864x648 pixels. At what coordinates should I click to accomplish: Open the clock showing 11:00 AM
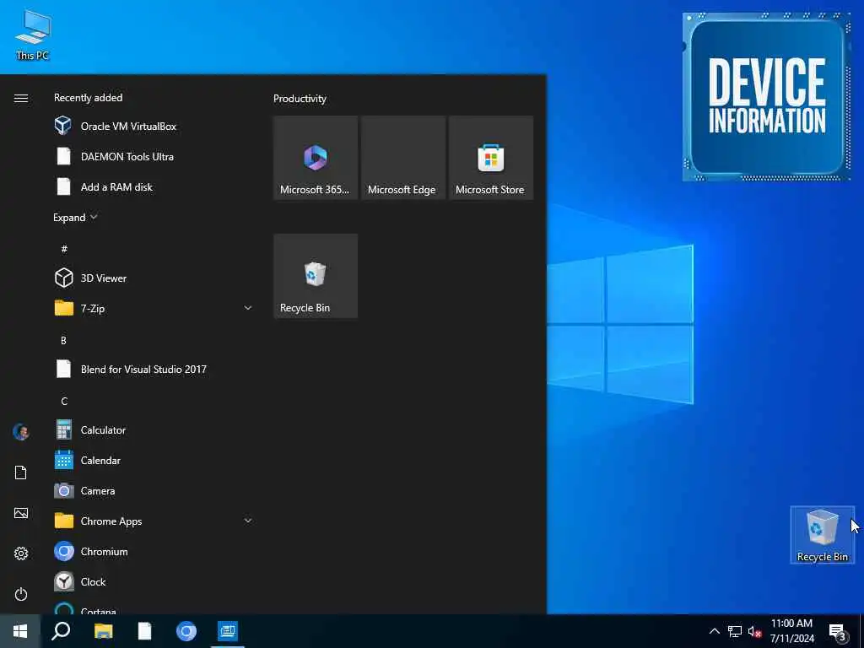pyautogui.click(x=791, y=631)
